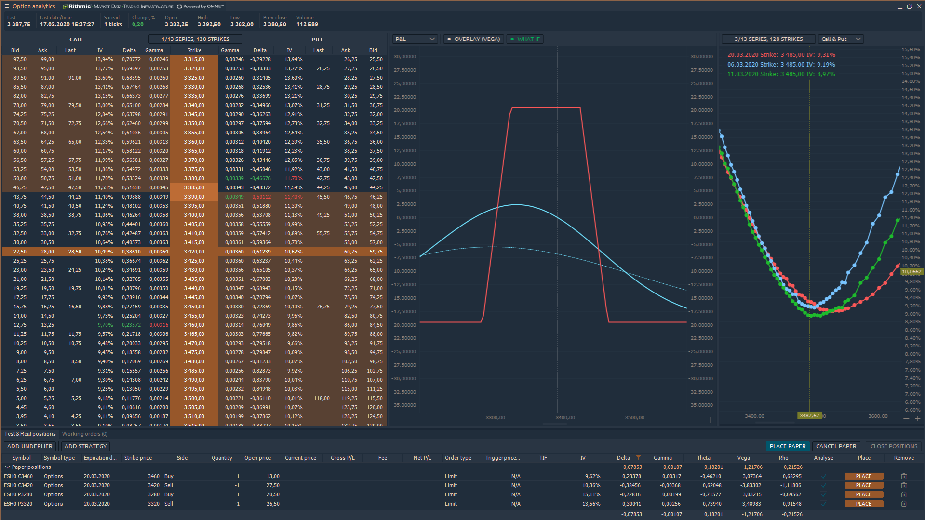Zoom in on the volatility smile chart

(x=917, y=418)
